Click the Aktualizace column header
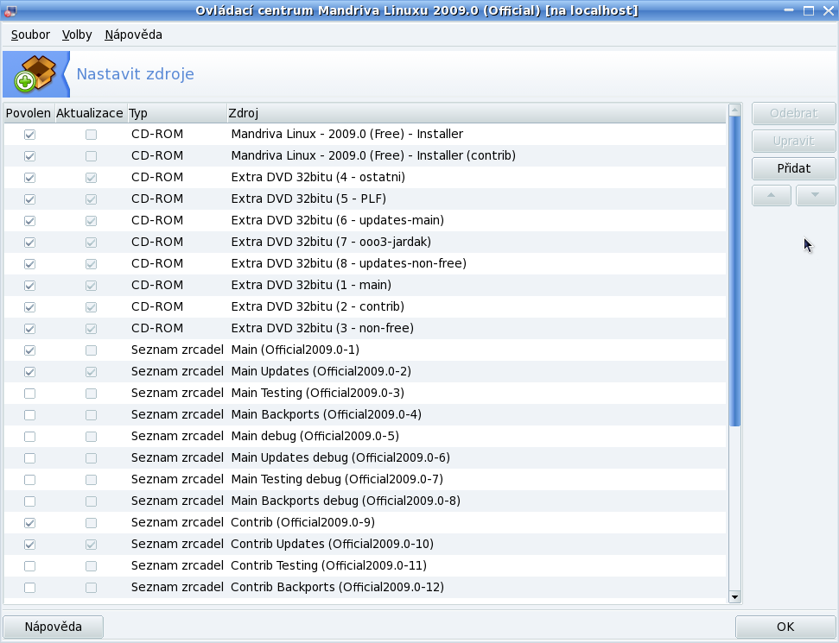 tap(90, 113)
